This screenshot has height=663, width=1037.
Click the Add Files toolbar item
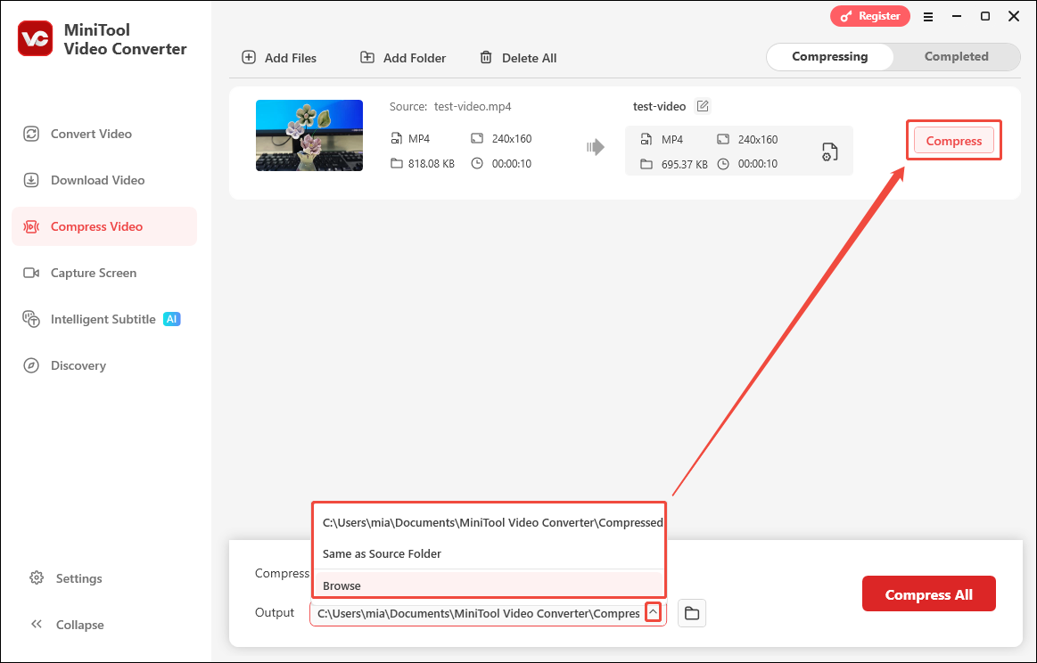(279, 57)
